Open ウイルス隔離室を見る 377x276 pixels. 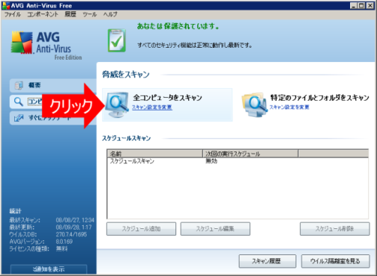(x=335, y=261)
